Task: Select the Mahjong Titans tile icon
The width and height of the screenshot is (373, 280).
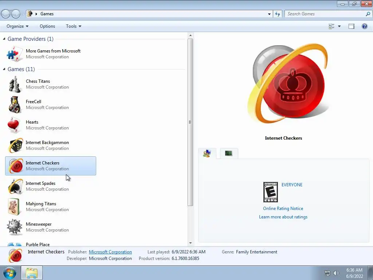Action: (x=14, y=207)
